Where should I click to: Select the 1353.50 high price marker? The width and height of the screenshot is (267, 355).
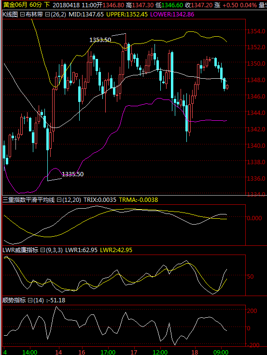coord(100,40)
